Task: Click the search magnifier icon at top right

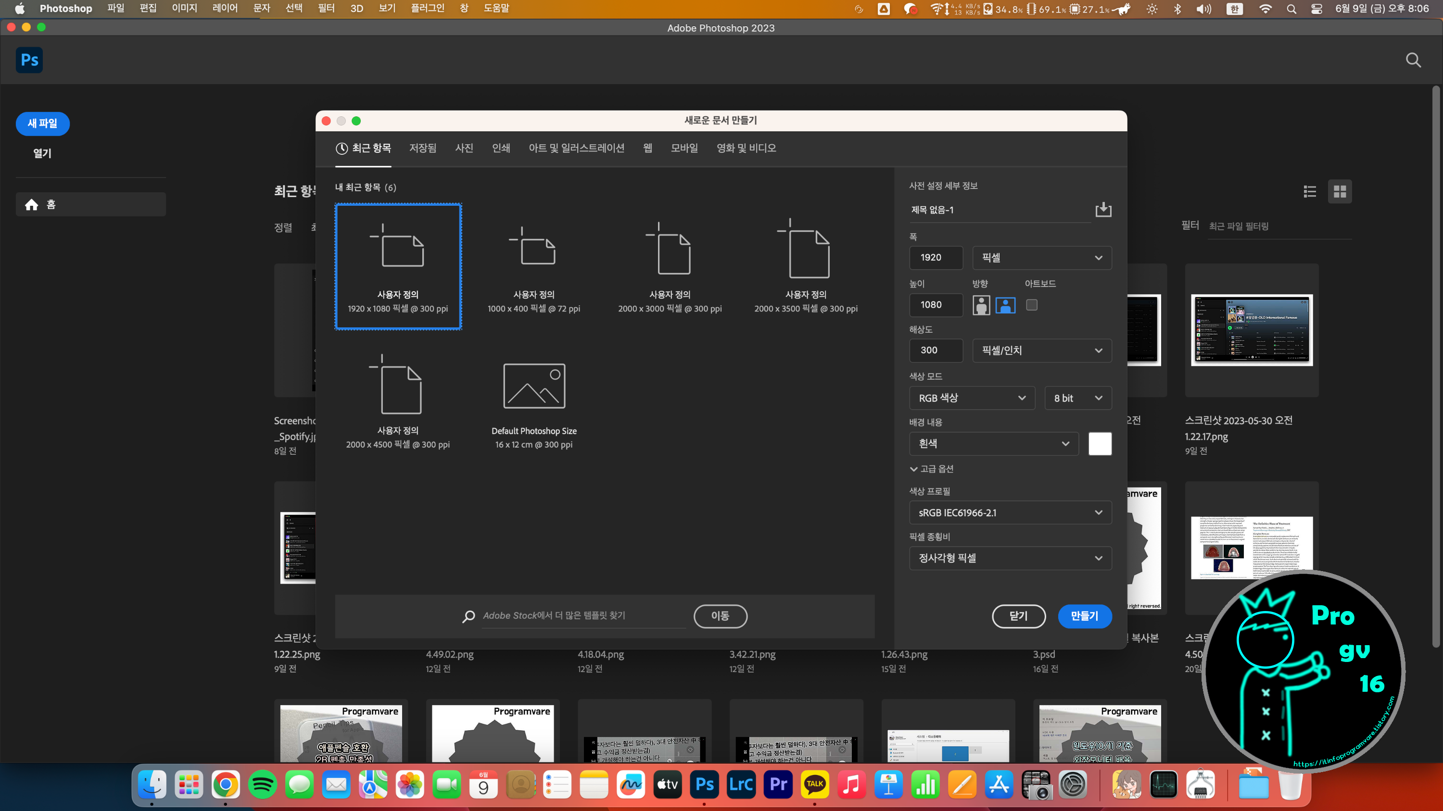Action: pyautogui.click(x=1413, y=60)
